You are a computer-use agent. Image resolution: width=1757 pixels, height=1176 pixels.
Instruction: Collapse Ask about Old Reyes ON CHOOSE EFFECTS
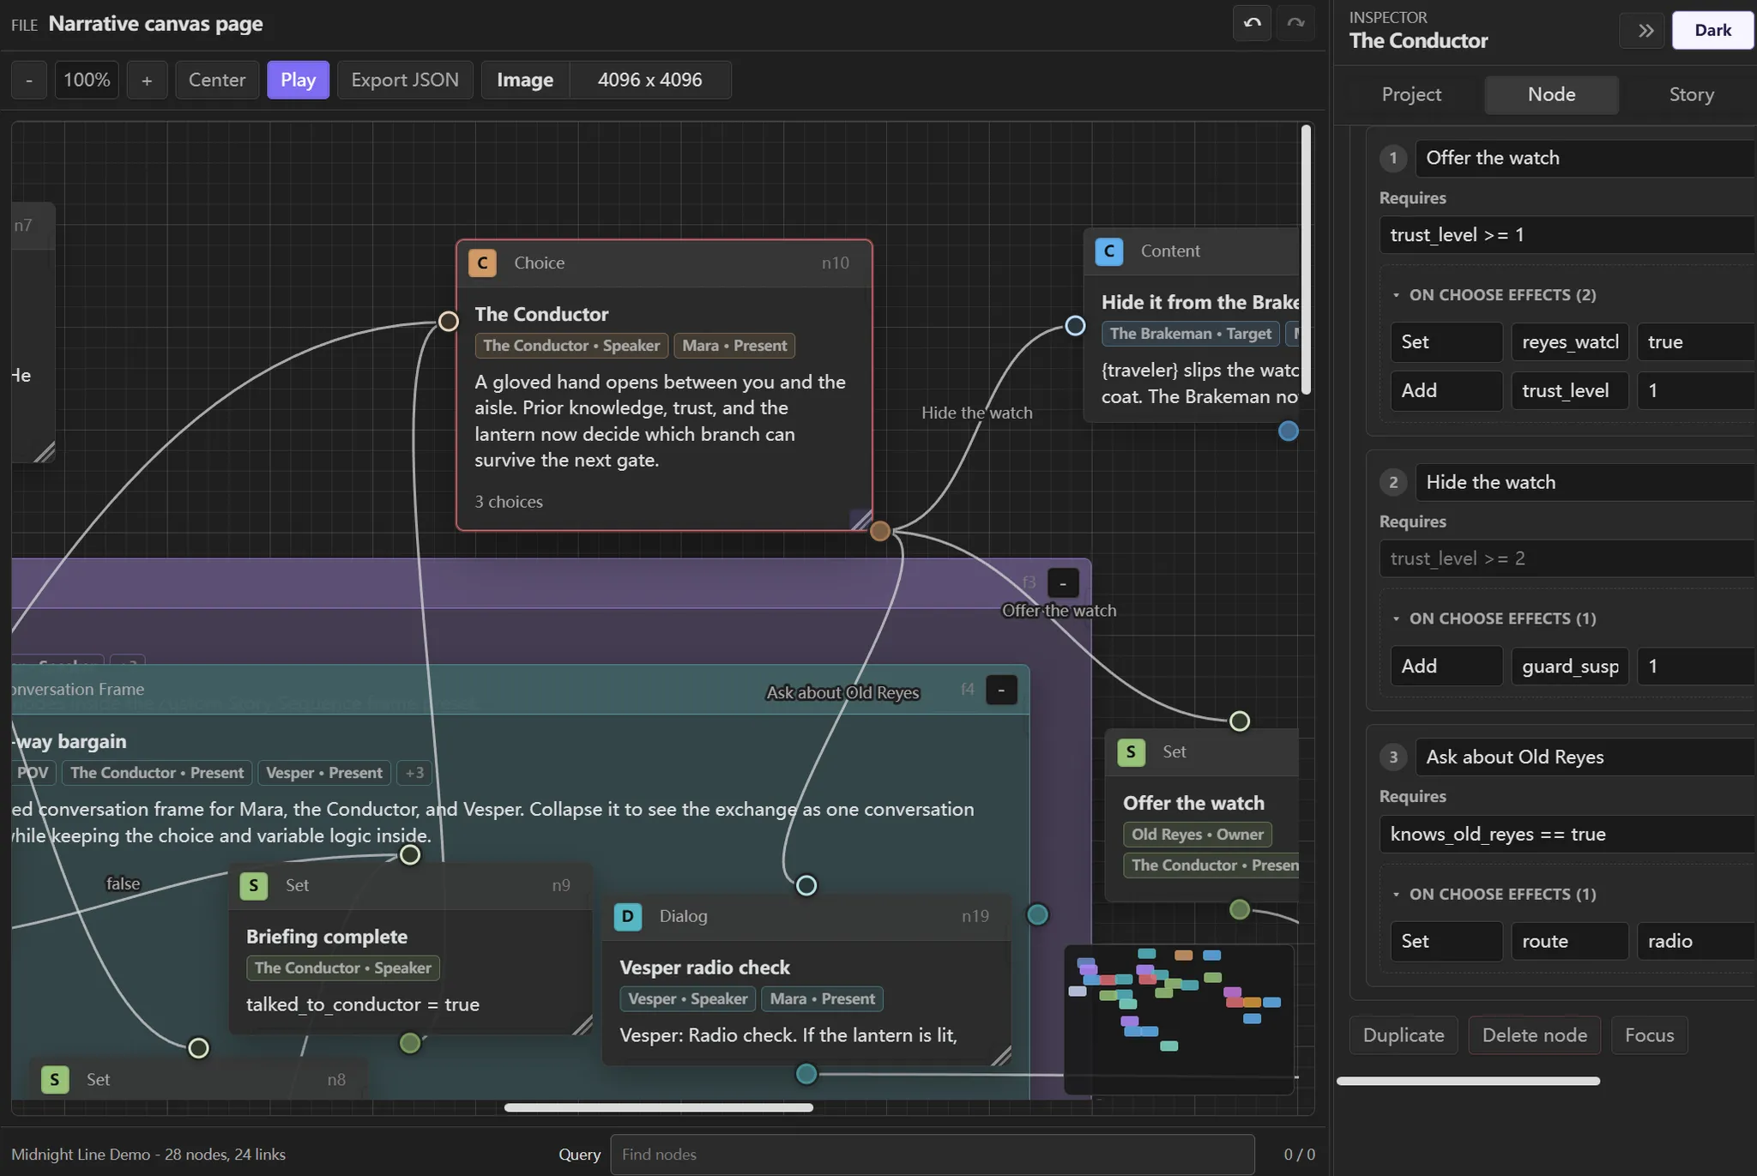click(1494, 894)
